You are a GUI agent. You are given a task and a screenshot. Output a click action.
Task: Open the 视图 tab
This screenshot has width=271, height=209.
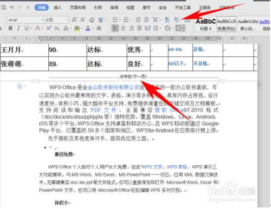(x=130, y=8)
